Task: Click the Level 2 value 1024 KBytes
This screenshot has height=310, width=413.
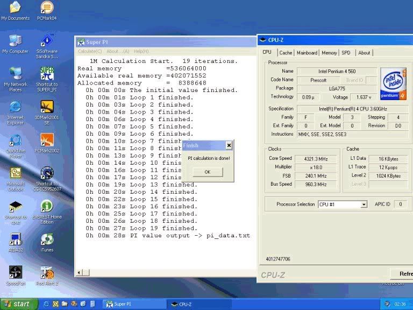Action: point(388,176)
